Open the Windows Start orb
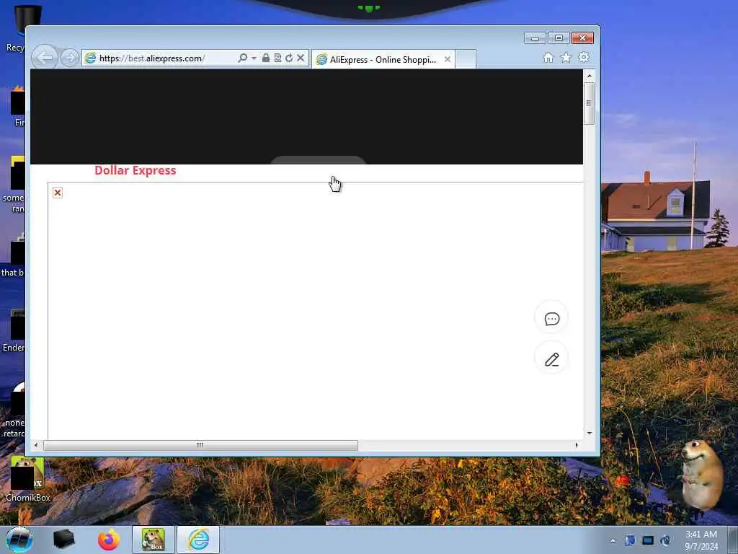This screenshot has height=554, width=738. 19,540
